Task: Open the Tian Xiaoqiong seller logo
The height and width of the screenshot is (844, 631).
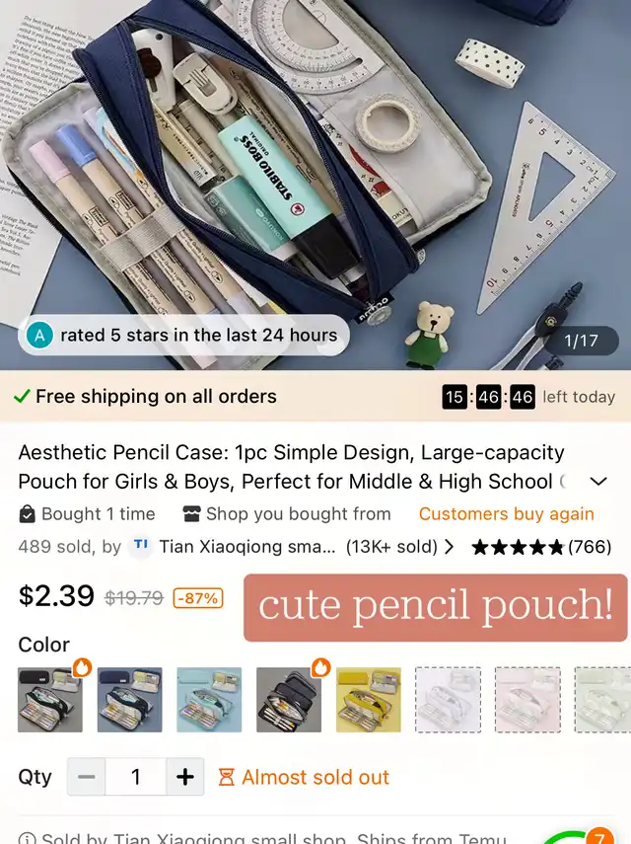Action: (x=141, y=546)
